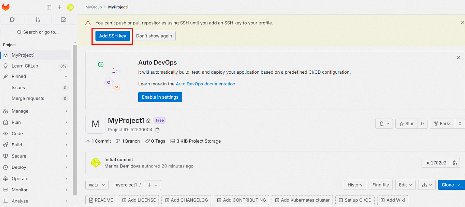Viewport: 465px width, 207px height.
Task: Open Issues in the sidebar
Action: 36,88
